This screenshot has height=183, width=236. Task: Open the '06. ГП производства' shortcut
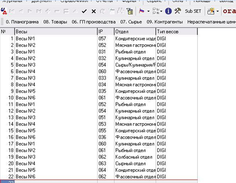click(x=94, y=22)
